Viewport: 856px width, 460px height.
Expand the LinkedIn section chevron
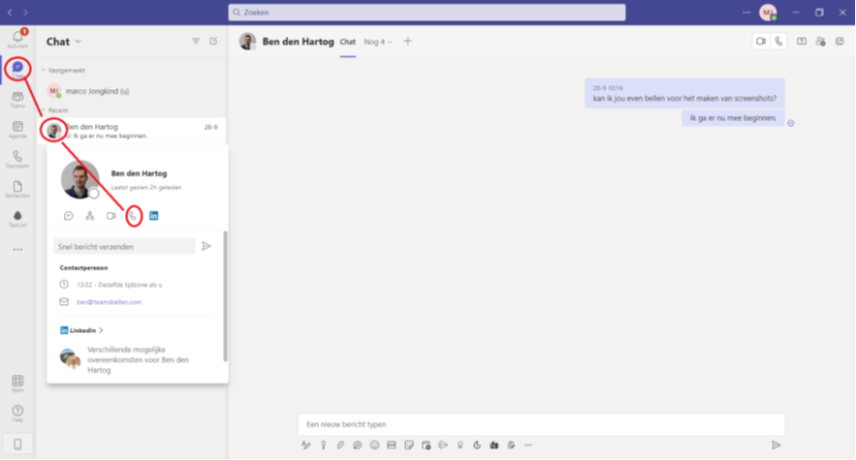pyautogui.click(x=101, y=330)
